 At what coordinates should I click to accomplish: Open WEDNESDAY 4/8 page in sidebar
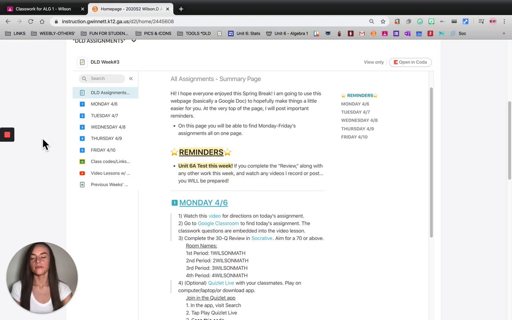[x=105, y=127]
